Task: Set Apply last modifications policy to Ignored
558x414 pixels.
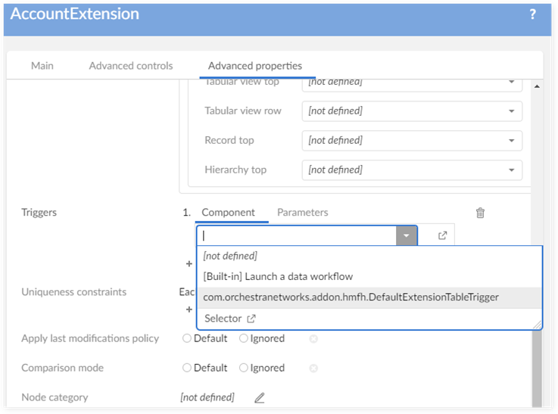Action: (244, 338)
